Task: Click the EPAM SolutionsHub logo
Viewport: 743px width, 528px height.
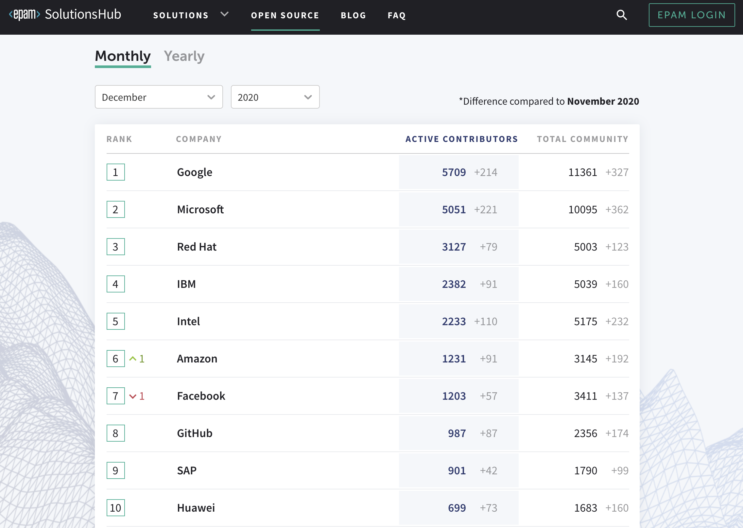Action: click(65, 14)
